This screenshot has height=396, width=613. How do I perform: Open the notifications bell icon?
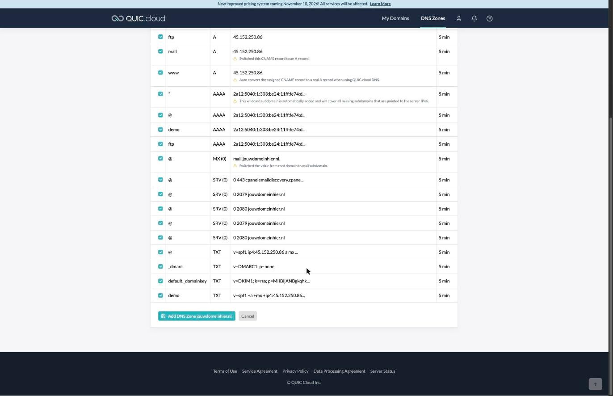474,18
